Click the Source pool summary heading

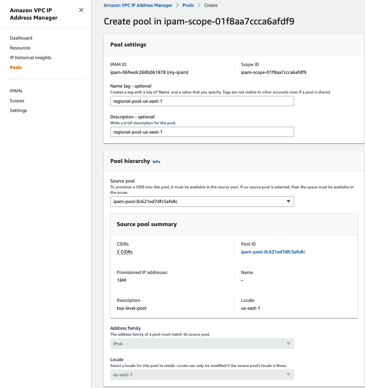[147, 224]
